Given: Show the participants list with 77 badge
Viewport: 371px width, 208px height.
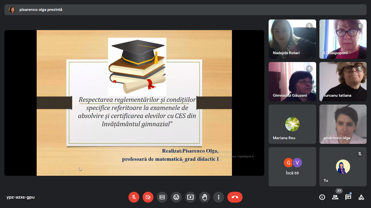Looking at the screenshot, I should click(x=335, y=197).
